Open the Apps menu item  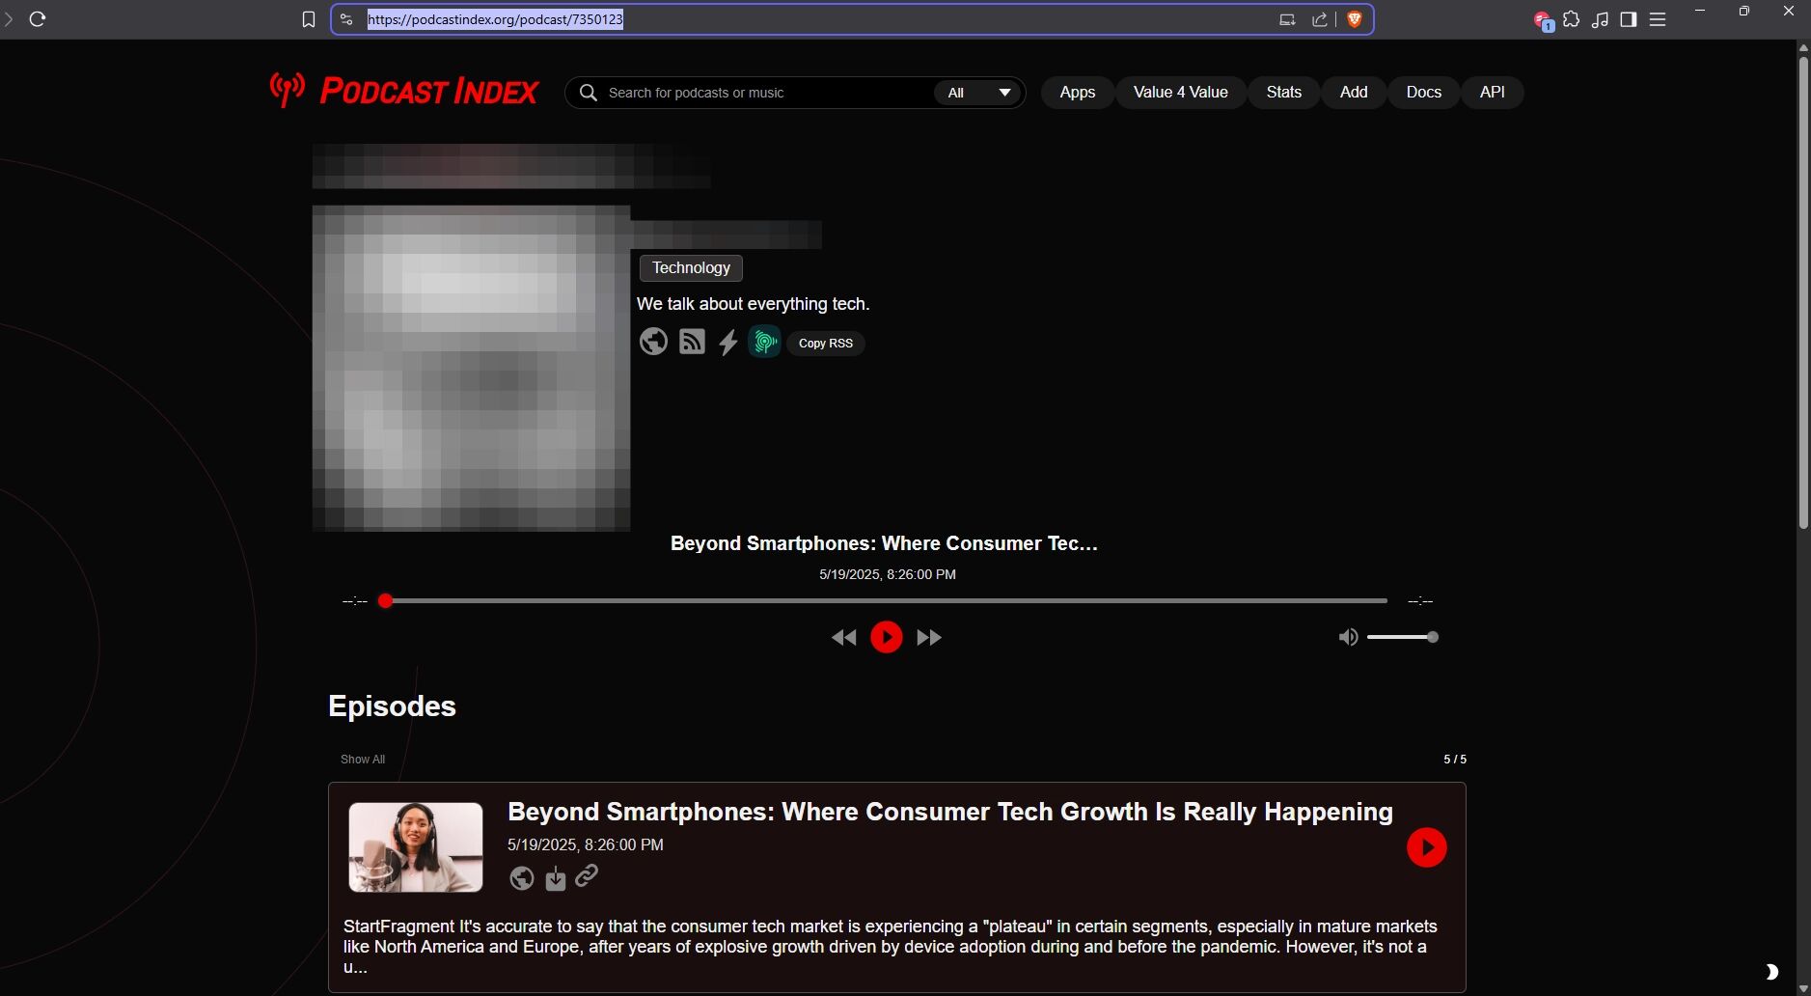pyautogui.click(x=1078, y=93)
